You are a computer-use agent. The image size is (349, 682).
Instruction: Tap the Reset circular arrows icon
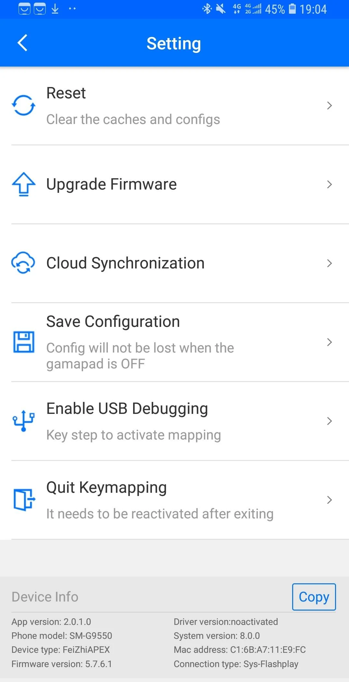tap(23, 105)
